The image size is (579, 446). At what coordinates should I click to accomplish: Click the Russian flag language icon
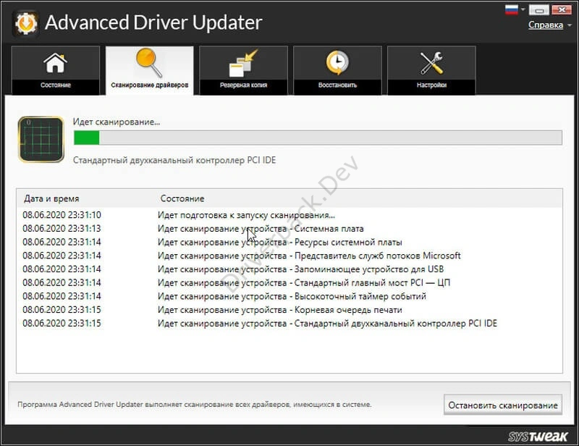511,10
